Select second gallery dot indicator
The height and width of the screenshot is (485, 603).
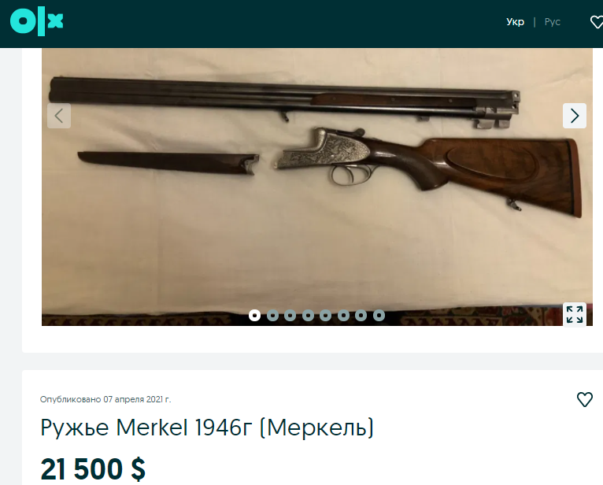[x=272, y=316]
